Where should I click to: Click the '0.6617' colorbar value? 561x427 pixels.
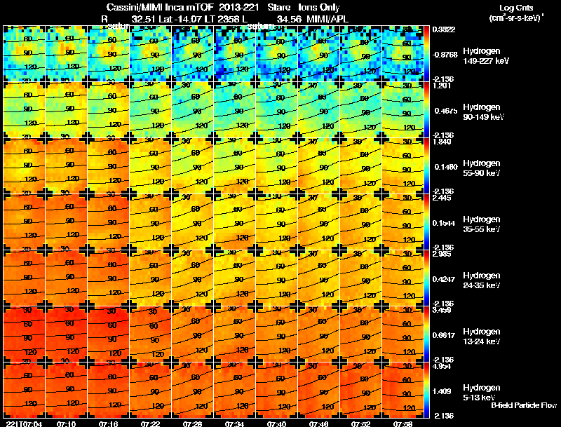(444, 335)
